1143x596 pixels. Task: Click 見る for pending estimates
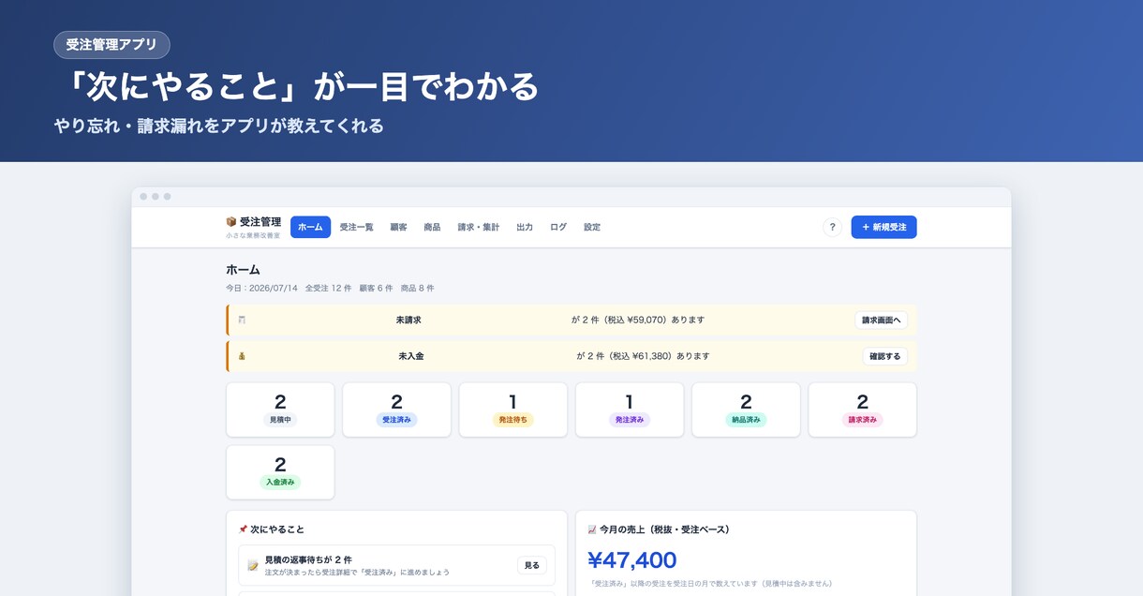tap(531, 565)
